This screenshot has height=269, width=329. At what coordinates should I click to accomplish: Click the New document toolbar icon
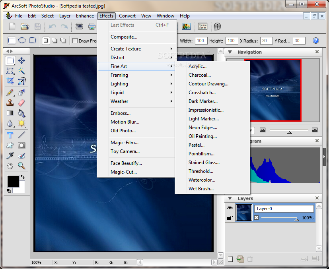[12, 26]
